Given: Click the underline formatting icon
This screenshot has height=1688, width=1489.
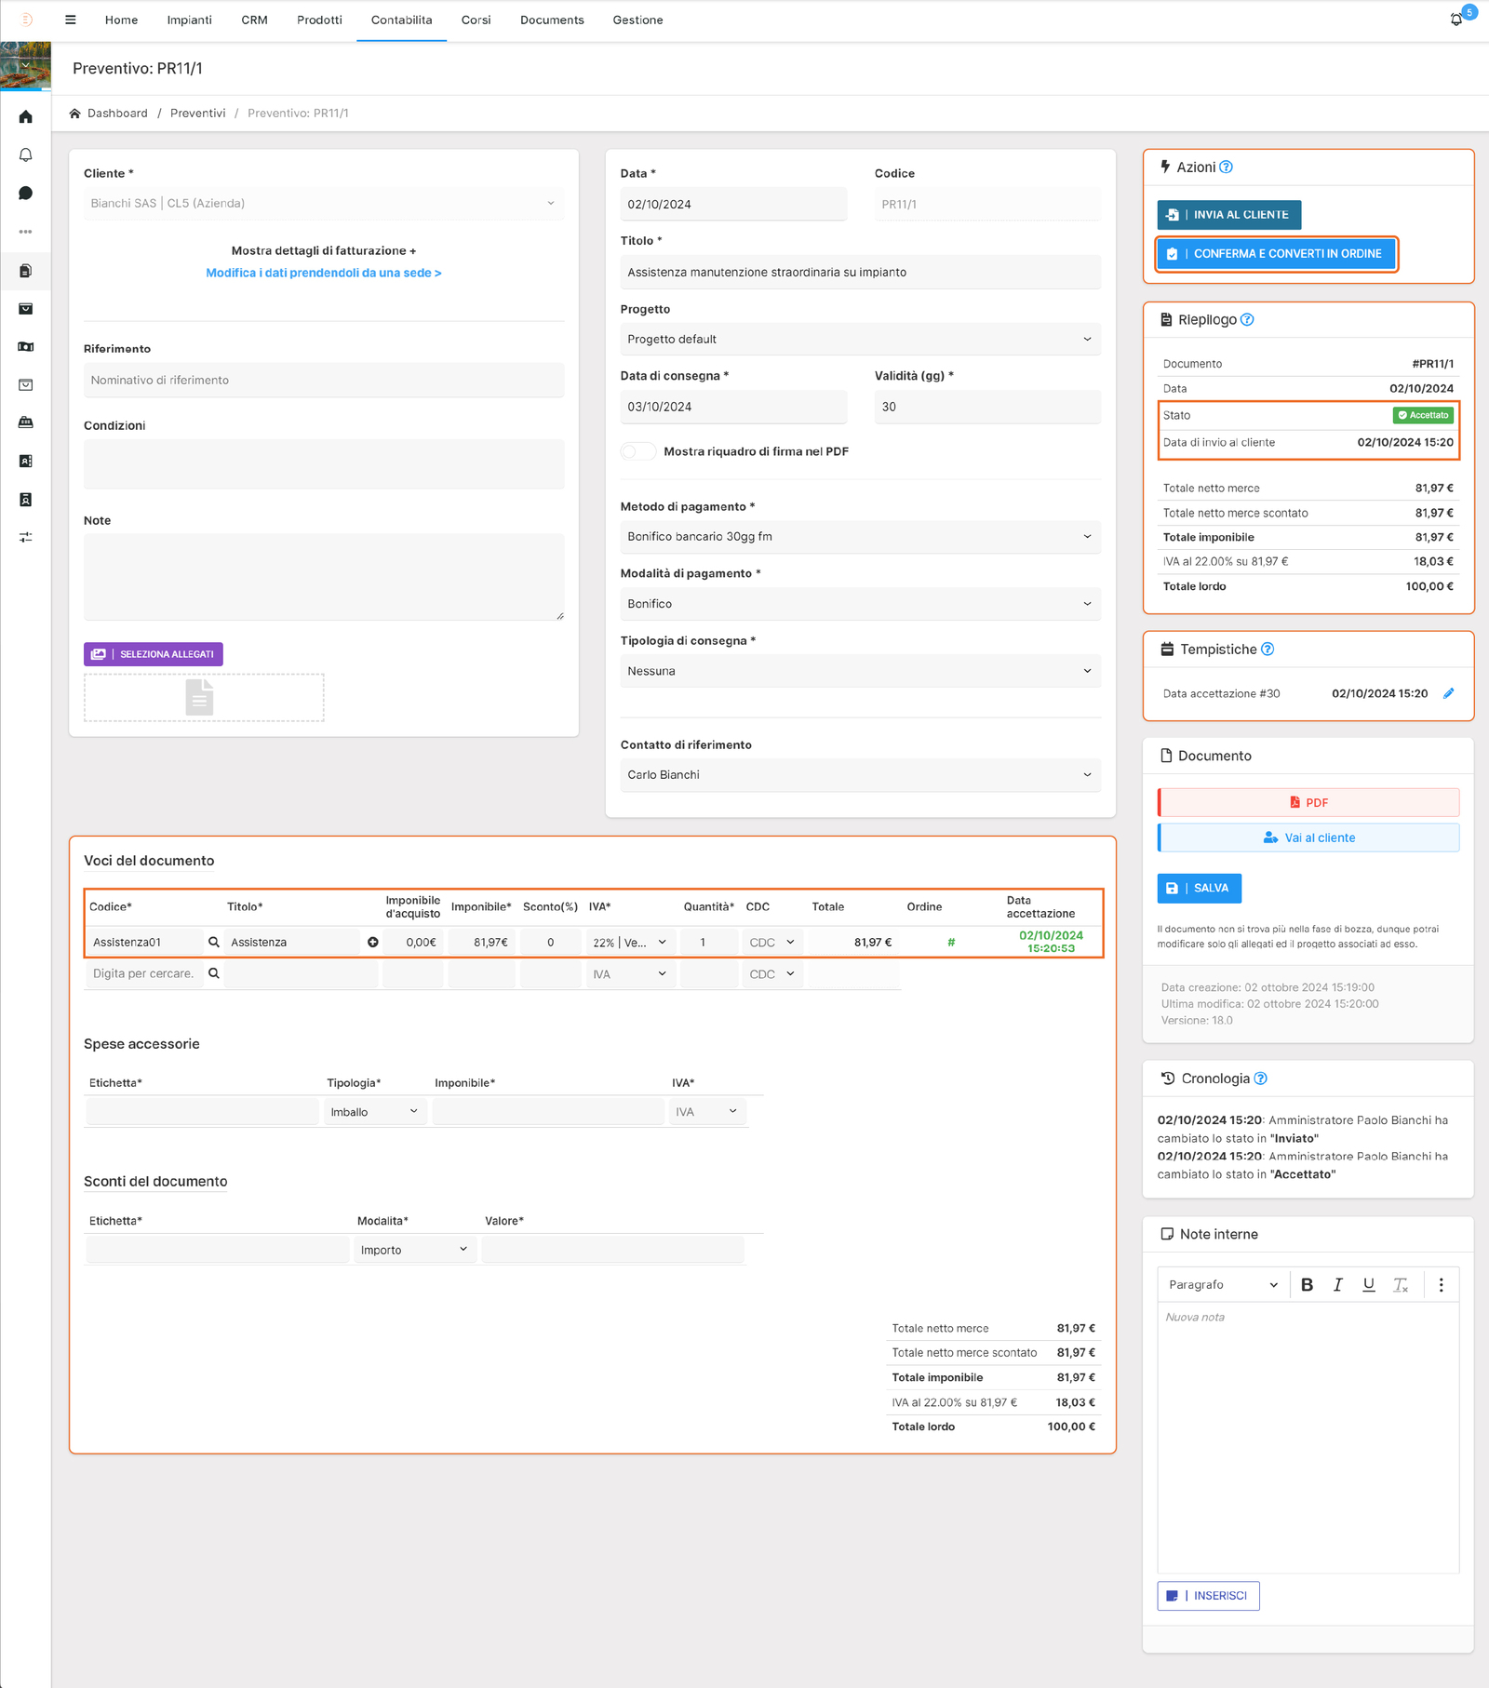Looking at the screenshot, I should coord(1368,1285).
